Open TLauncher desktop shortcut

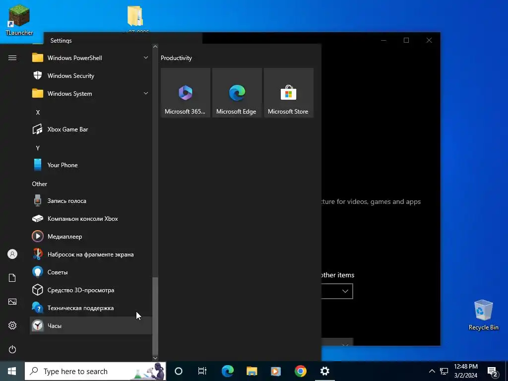(x=19, y=20)
